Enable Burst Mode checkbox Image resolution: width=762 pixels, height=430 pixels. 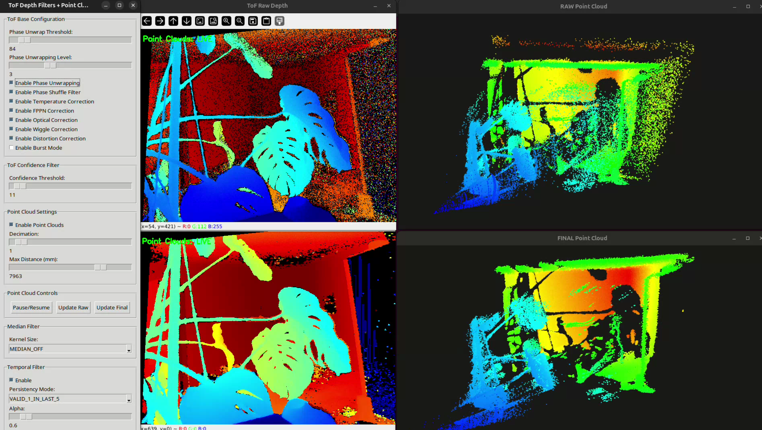pyautogui.click(x=11, y=148)
